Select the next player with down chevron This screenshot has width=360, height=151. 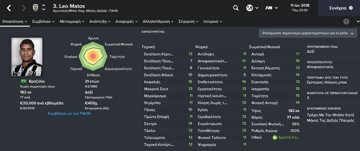click(x=44, y=10)
